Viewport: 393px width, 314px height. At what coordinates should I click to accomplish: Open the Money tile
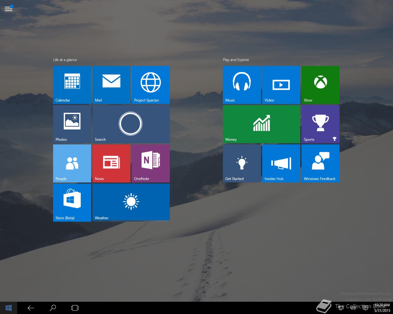click(262, 124)
